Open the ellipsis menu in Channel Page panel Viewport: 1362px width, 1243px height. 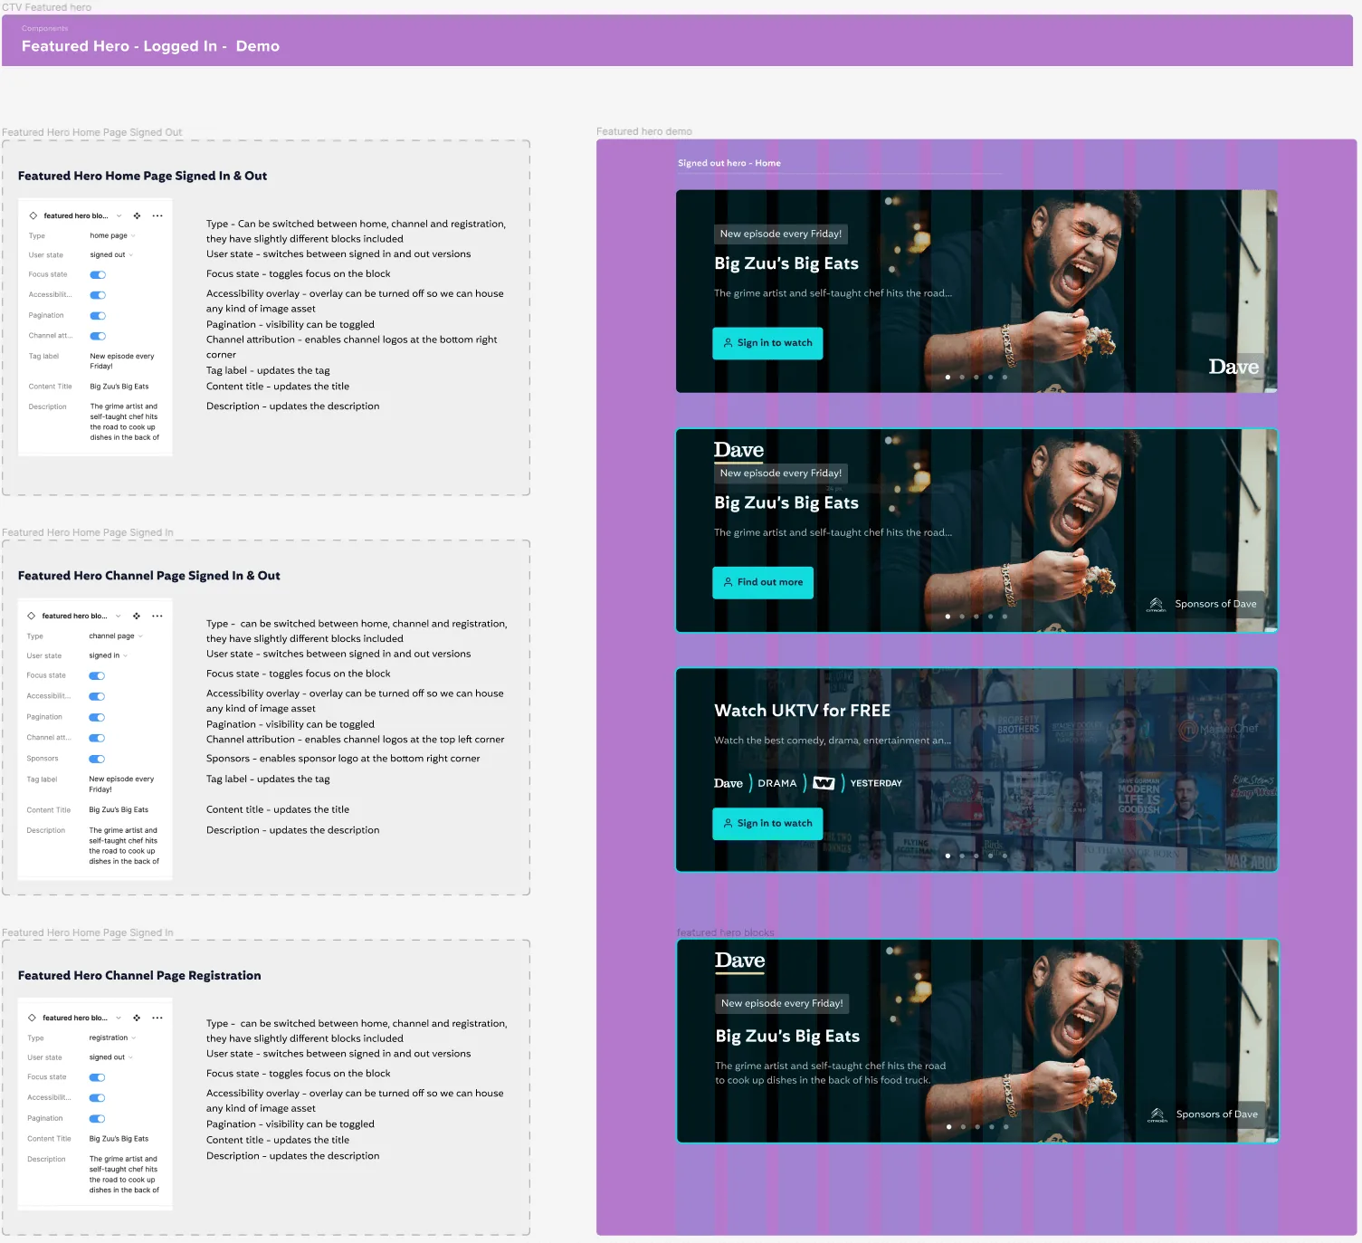[157, 616]
